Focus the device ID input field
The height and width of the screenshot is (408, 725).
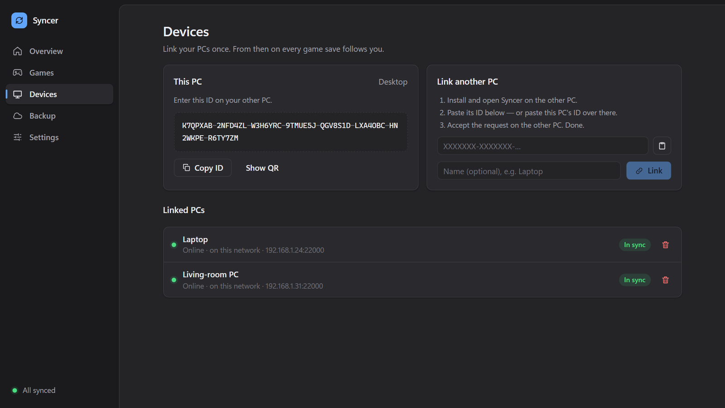point(542,146)
